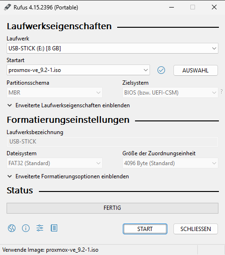
Task: Click the checksum checkmark icon beside the ISO
Action: tap(161, 70)
